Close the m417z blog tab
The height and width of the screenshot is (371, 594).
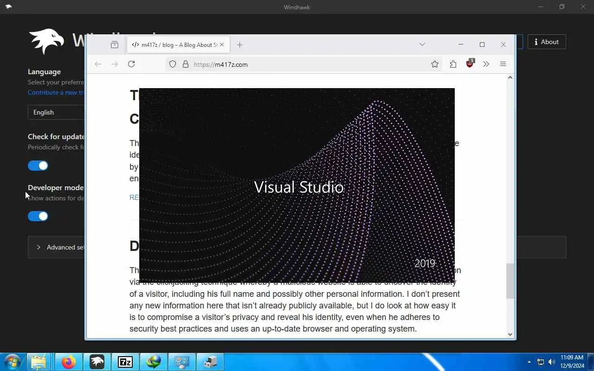coord(222,45)
